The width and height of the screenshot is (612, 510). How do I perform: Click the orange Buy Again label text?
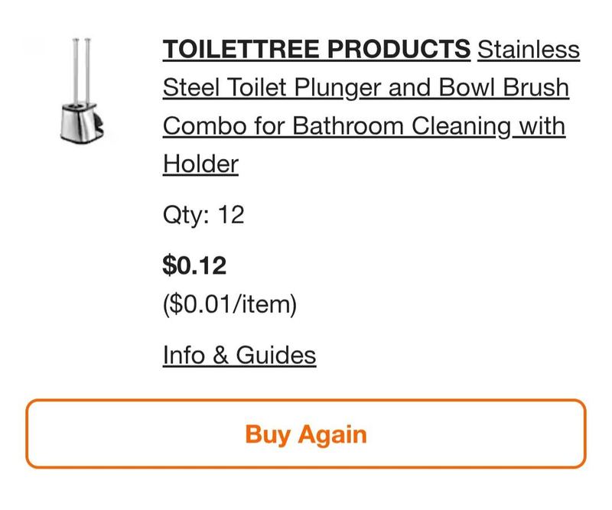click(x=306, y=434)
